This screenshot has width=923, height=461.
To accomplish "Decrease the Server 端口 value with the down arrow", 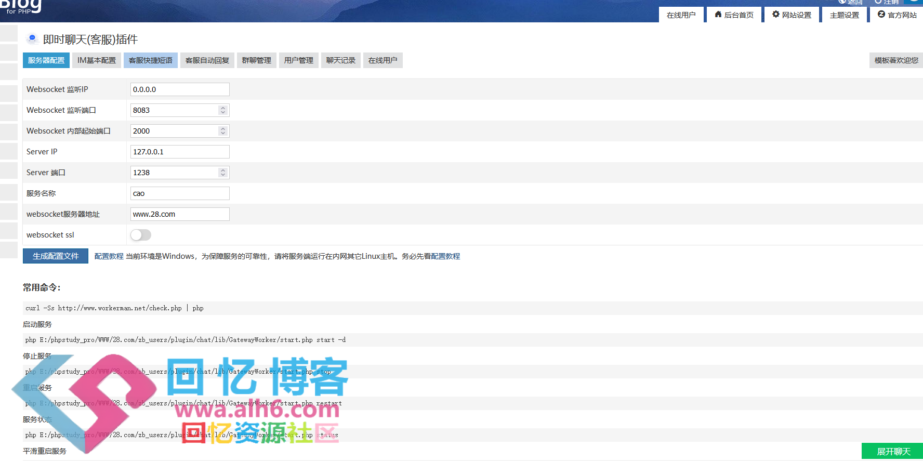I will click(223, 175).
